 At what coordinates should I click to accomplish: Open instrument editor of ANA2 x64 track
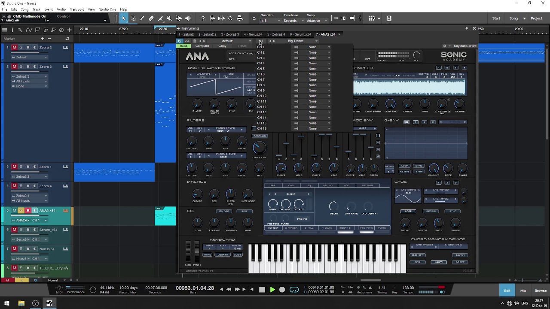pyautogui.click(x=66, y=211)
